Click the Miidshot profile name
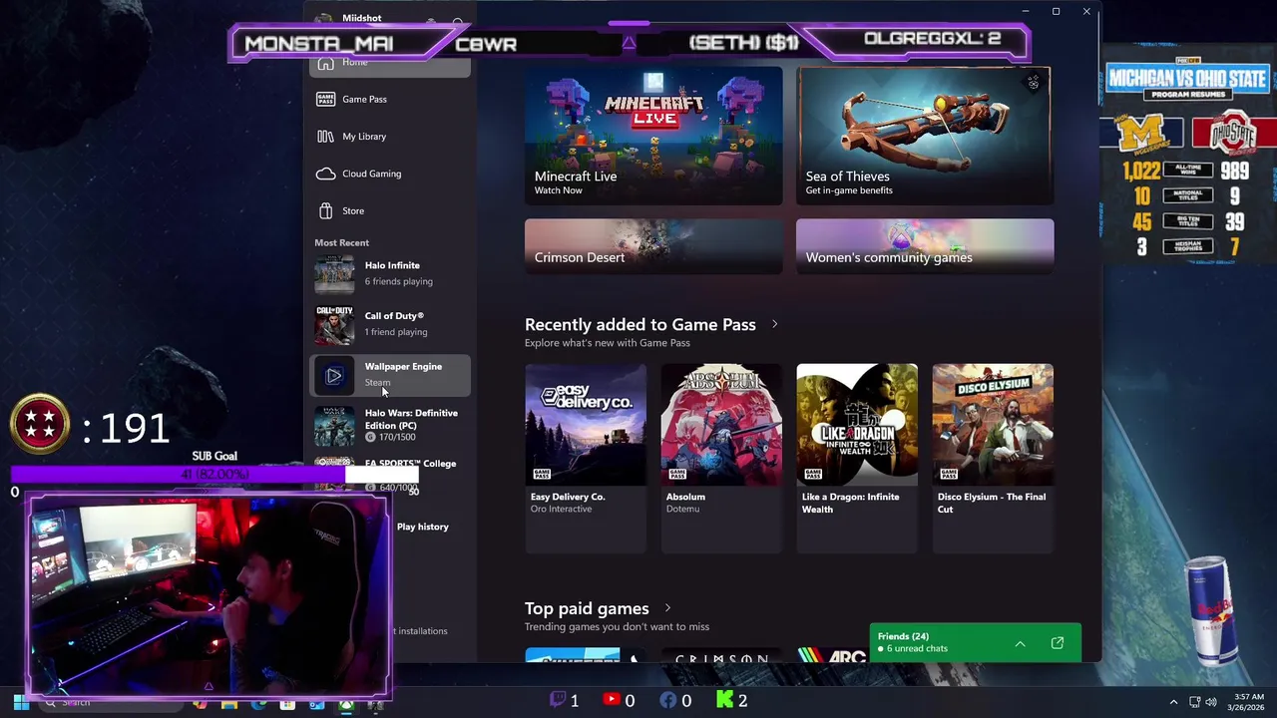1277x718 pixels. coord(361,18)
